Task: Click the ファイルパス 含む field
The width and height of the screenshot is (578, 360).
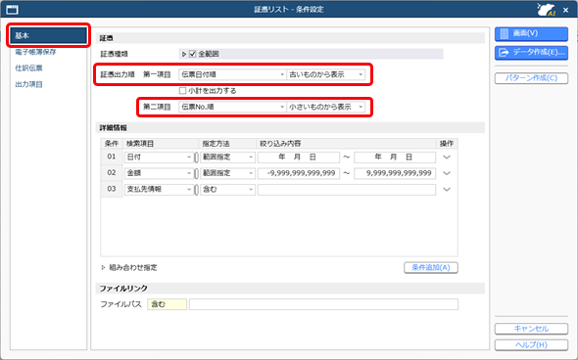Action: point(167,304)
